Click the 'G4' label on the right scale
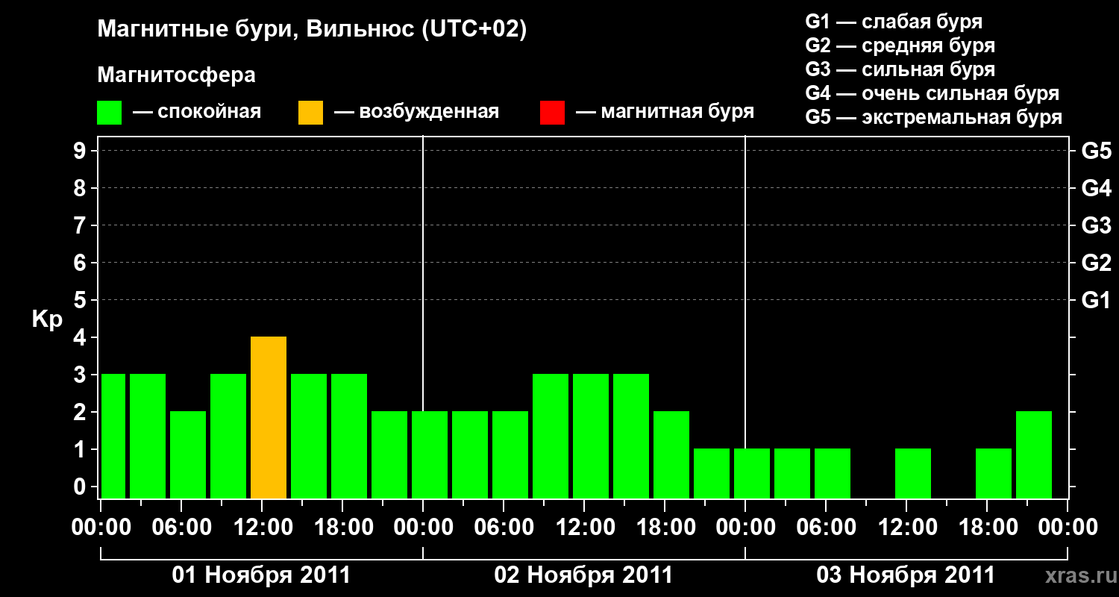The height and width of the screenshot is (597, 1119). coord(1097,188)
